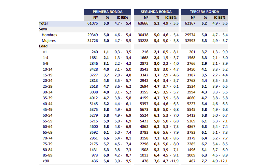Click the TERCERA RONDA column header
Viewport: 266px width, 165px height.
[205, 12]
